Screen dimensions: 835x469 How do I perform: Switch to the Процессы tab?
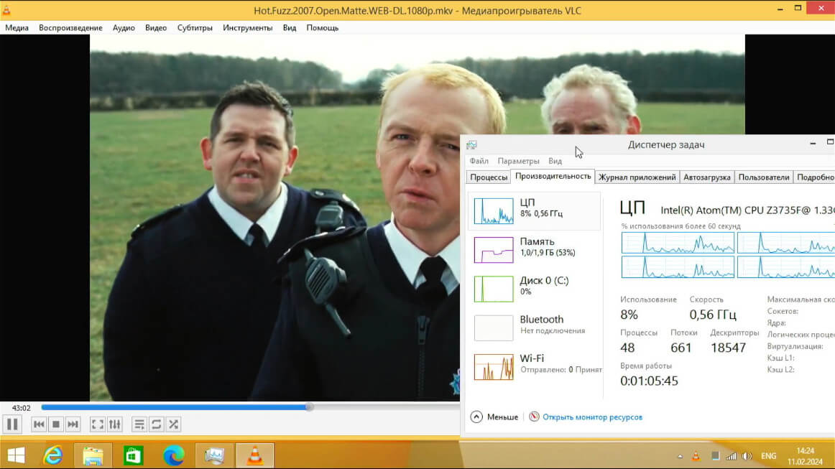[489, 177]
